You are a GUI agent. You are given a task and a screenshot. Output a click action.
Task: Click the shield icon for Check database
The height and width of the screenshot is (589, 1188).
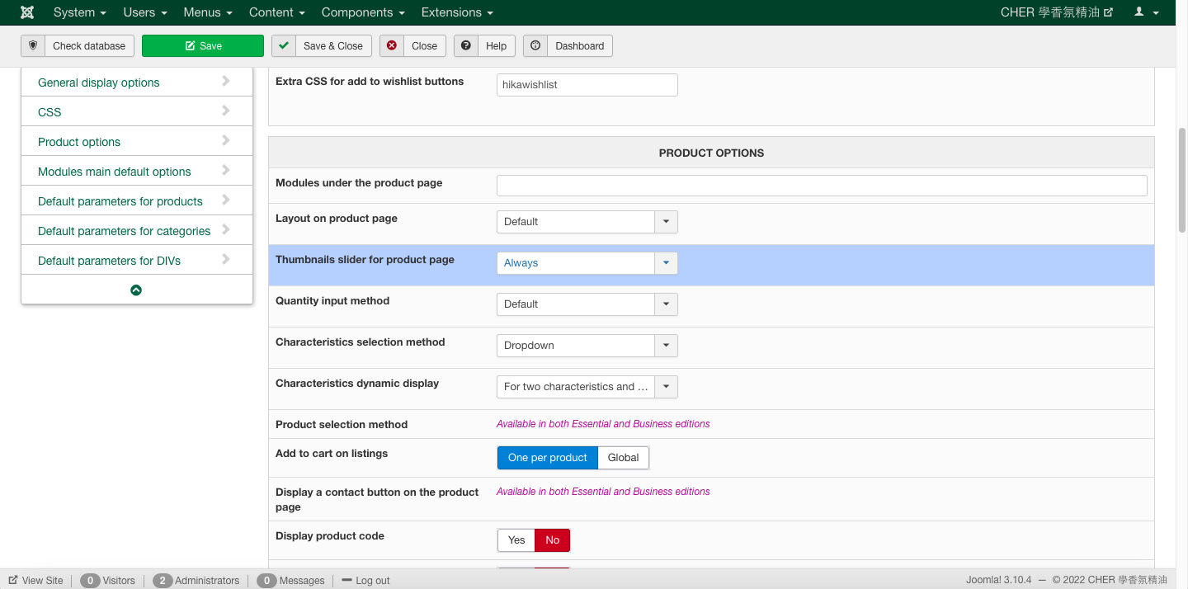click(x=33, y=45)
